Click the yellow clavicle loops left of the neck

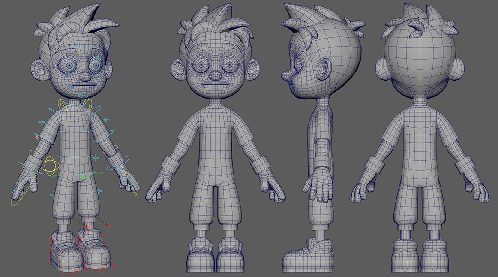click(63, 105)
